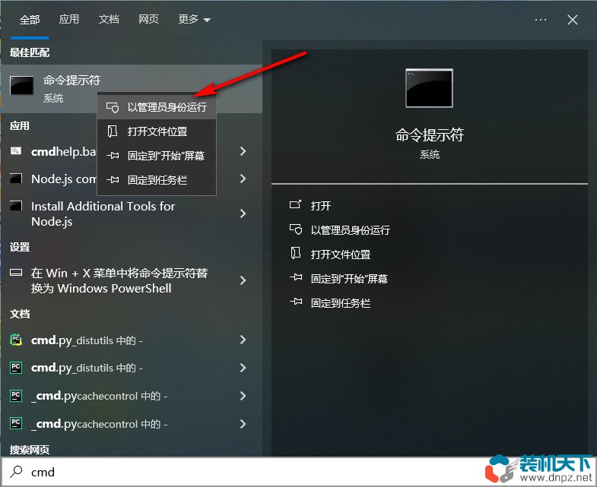
Task: Expand the cmdhelp.bat result arrow
Action: coord(243,151)
